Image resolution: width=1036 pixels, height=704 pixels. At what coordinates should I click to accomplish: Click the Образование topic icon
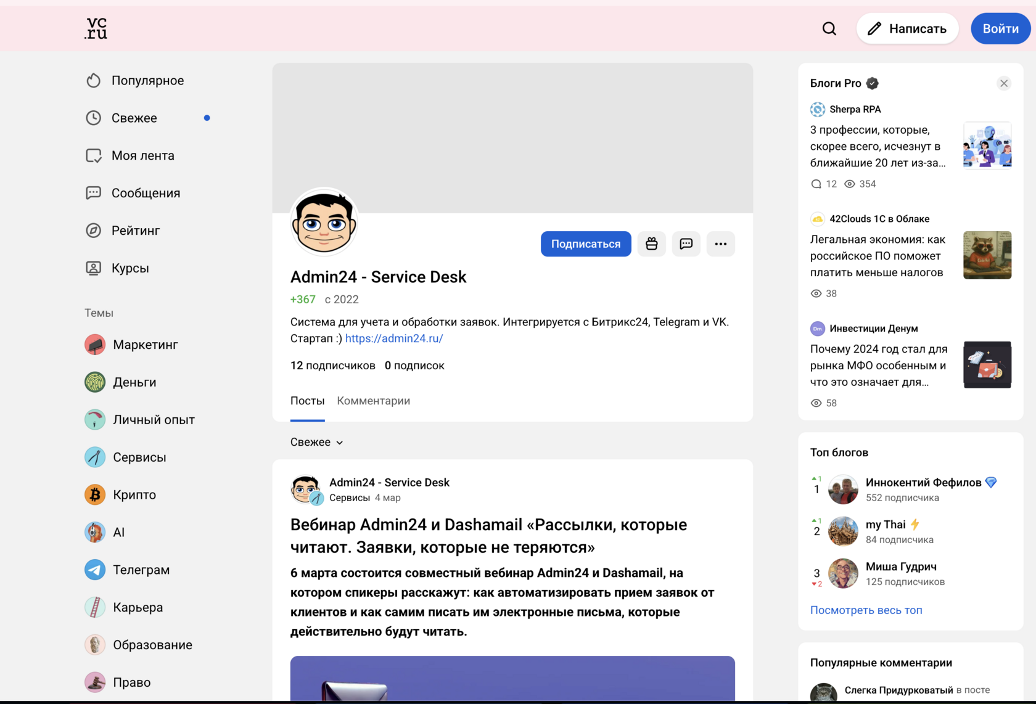pos(95,645)
